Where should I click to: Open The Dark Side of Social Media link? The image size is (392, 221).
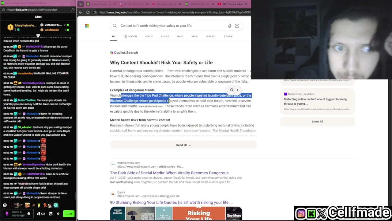169,173
